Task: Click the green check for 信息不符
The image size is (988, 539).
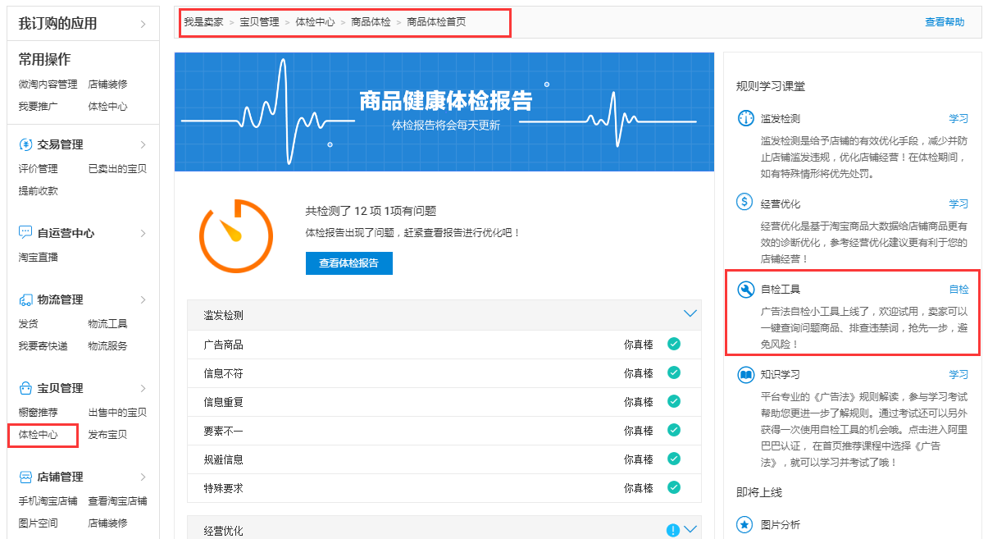Action: click(x=674, y=372)
